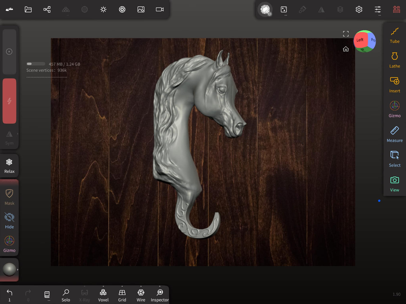406x304 pixels.
Task: Click the Left face of the orientation cube
Action: [360, 40]
